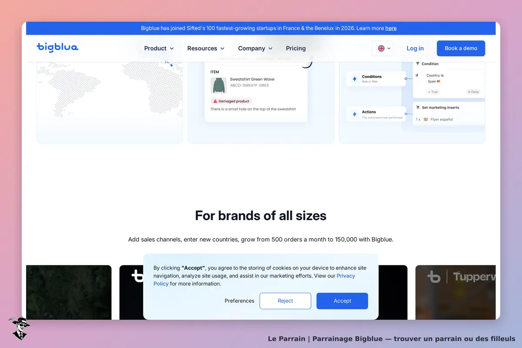This screenshot has height=348, width=522.
Task: Click the 'Set marketing inserts' label
Action: (441, 107)
